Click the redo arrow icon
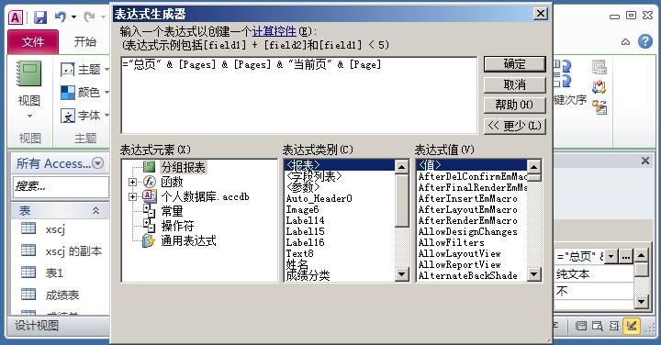Screen dimensions: 661x345 tap(89, 17)
